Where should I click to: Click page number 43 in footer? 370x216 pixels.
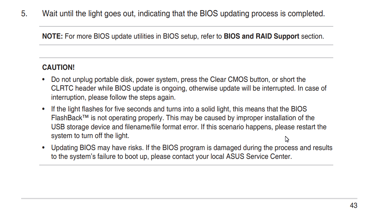(x=353, y=206)
